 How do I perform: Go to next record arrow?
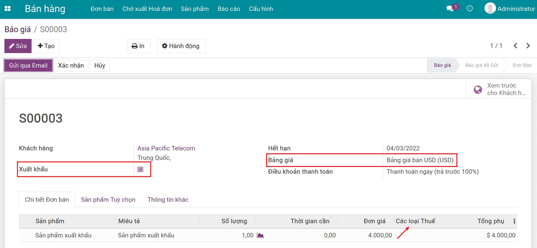[x=528, y=46]
